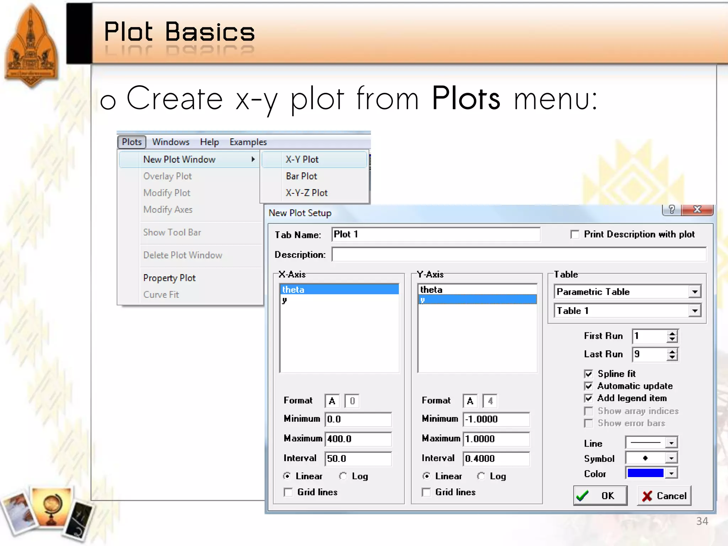728x546 pixels.
Task: Uncheck the Spline fit option
Action: point(589,374)
